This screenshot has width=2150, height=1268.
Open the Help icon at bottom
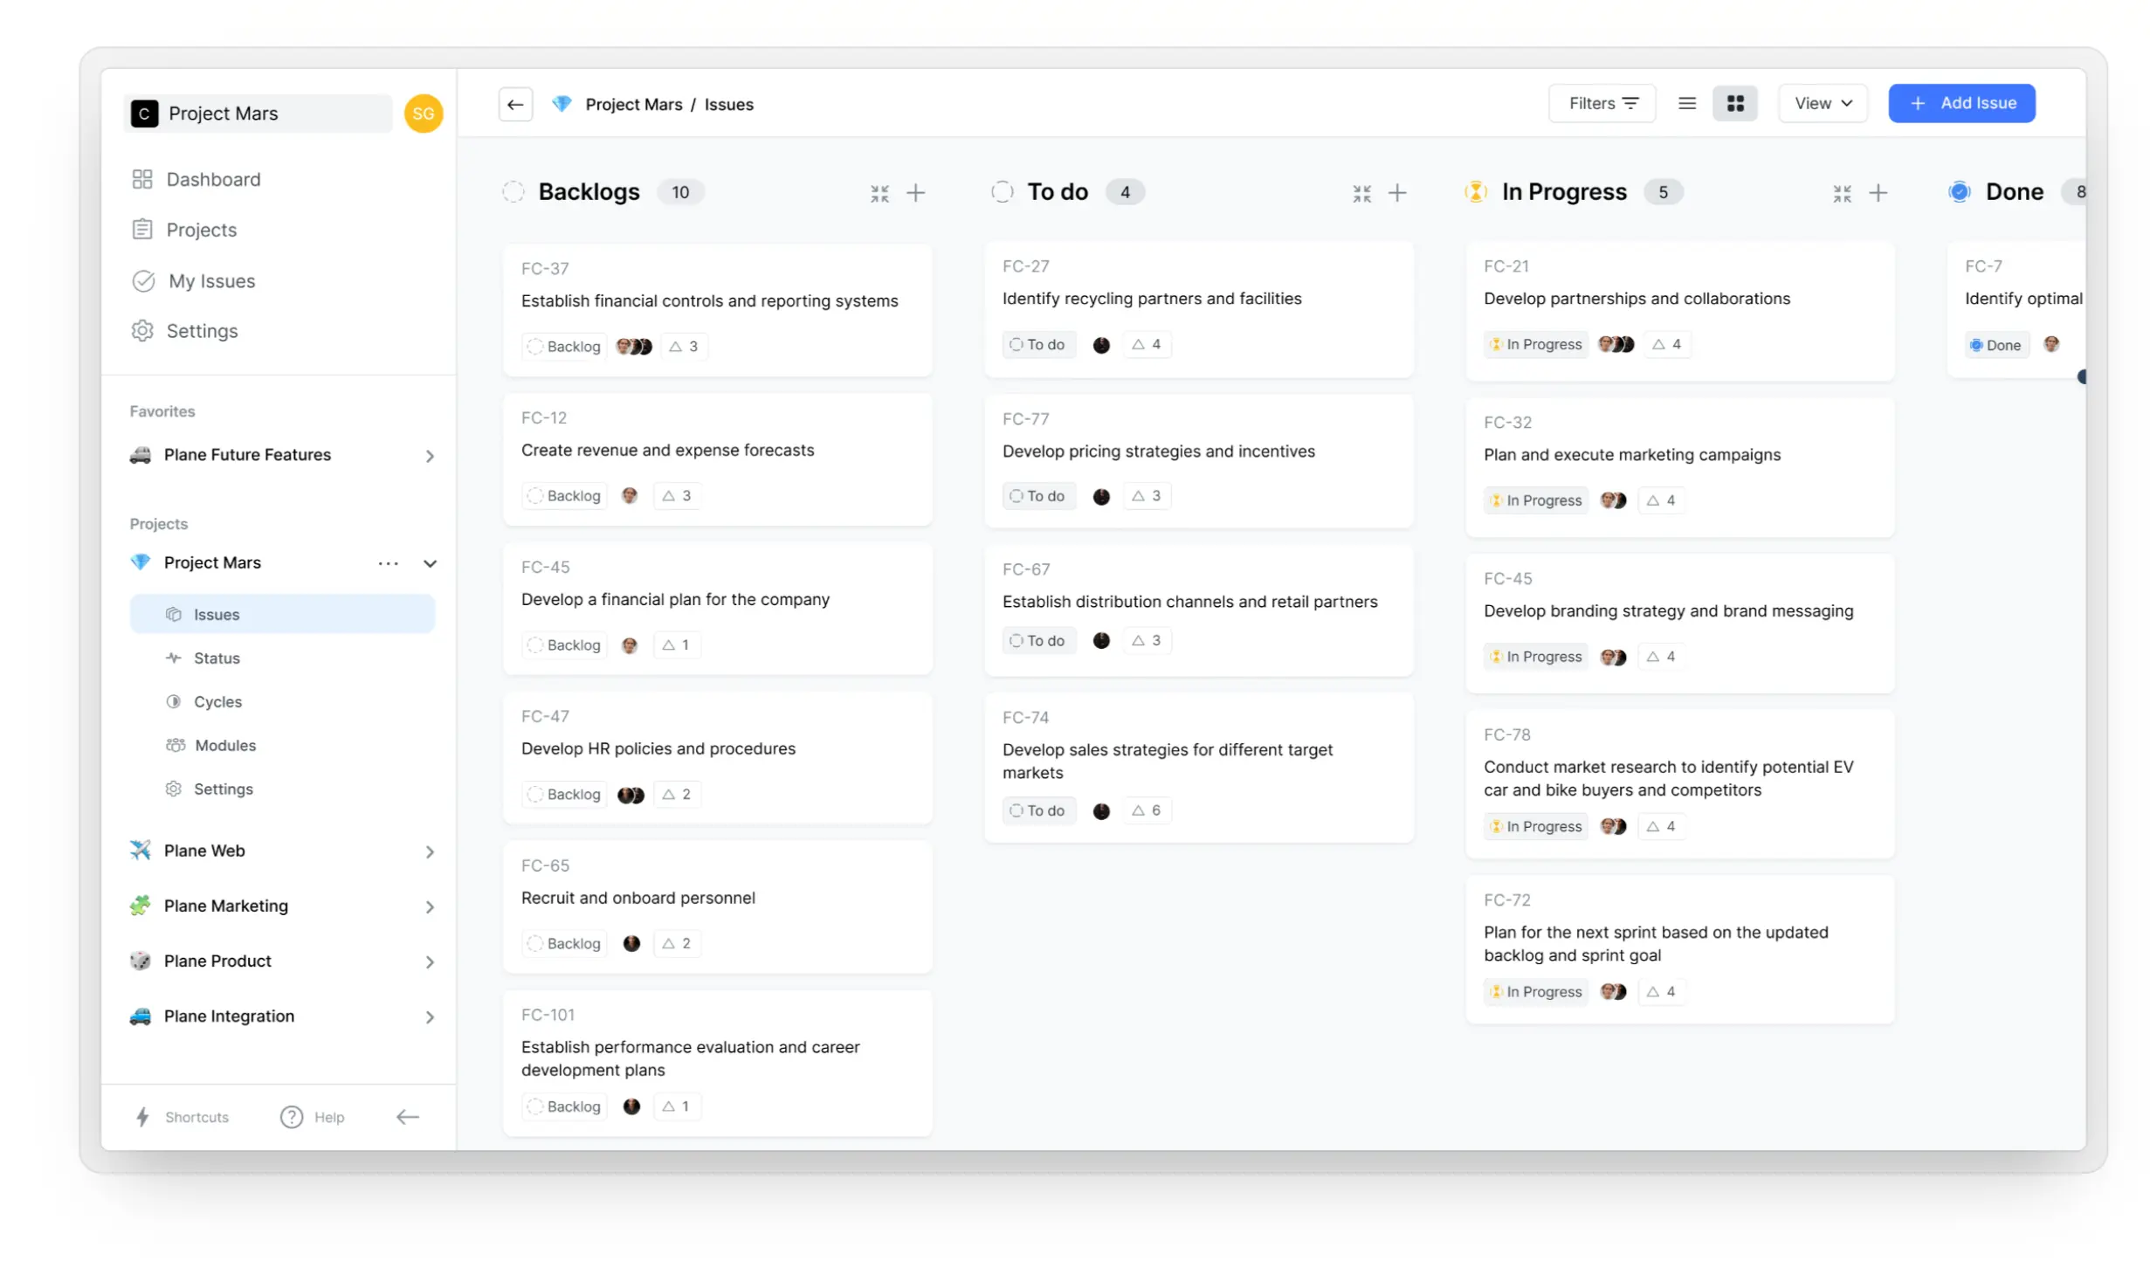(x=289, y=1116)
